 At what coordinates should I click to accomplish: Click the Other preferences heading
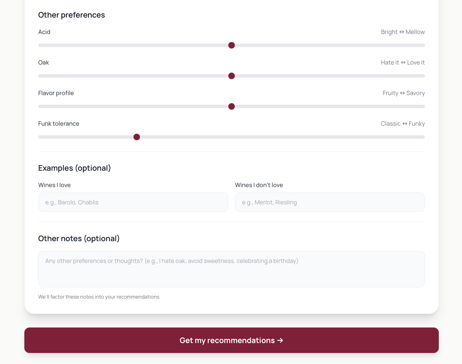pos(71,15)
